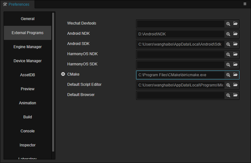Focus the Default Browser path field
This screenshot has height=163, width=251.
tap(181, 95)
